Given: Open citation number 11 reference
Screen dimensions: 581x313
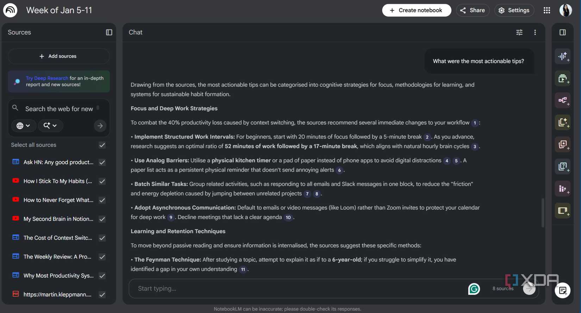Looking at the screenshot, I should (x=243, y=269).
